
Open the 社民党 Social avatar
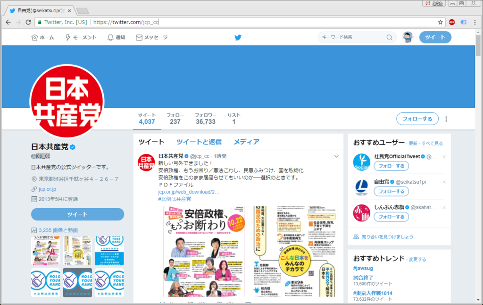pos(362,162)
